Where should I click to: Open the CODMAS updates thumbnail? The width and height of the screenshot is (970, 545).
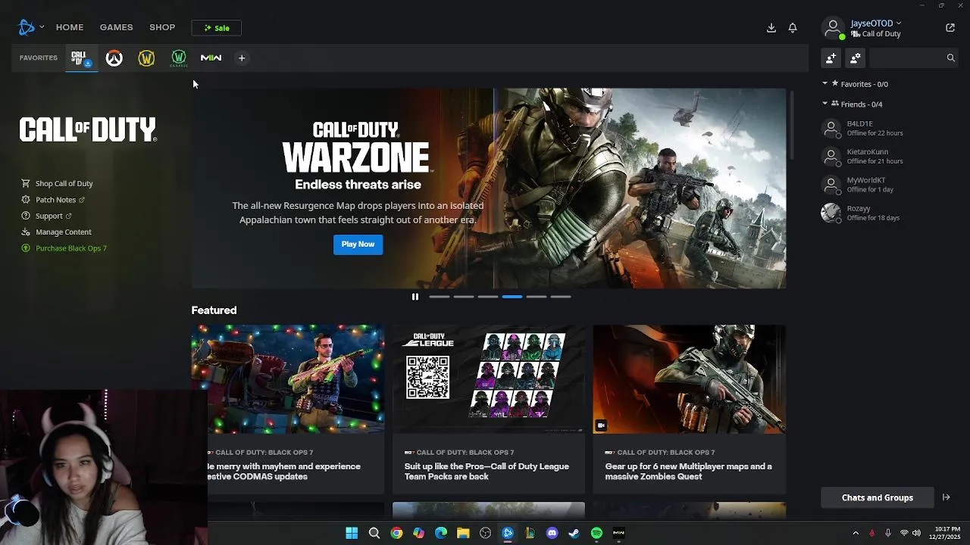click(x=288, y=379)
